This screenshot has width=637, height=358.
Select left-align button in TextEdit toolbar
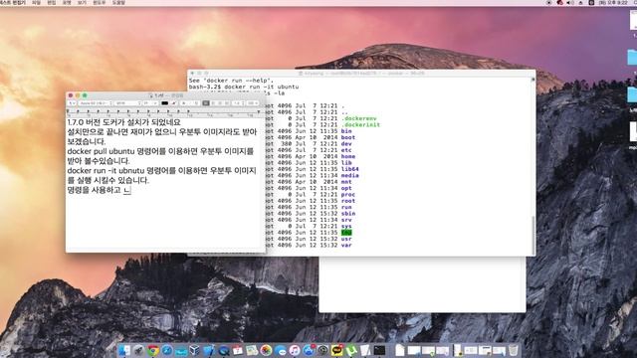point(206,103)
